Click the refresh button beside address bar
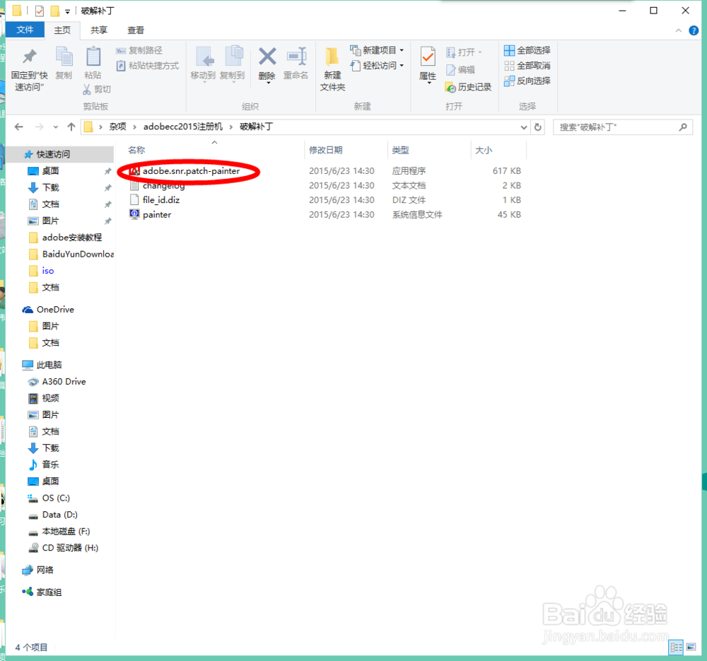Image resolution: width=707 pixels, height=661 pixels. [538, 127]
